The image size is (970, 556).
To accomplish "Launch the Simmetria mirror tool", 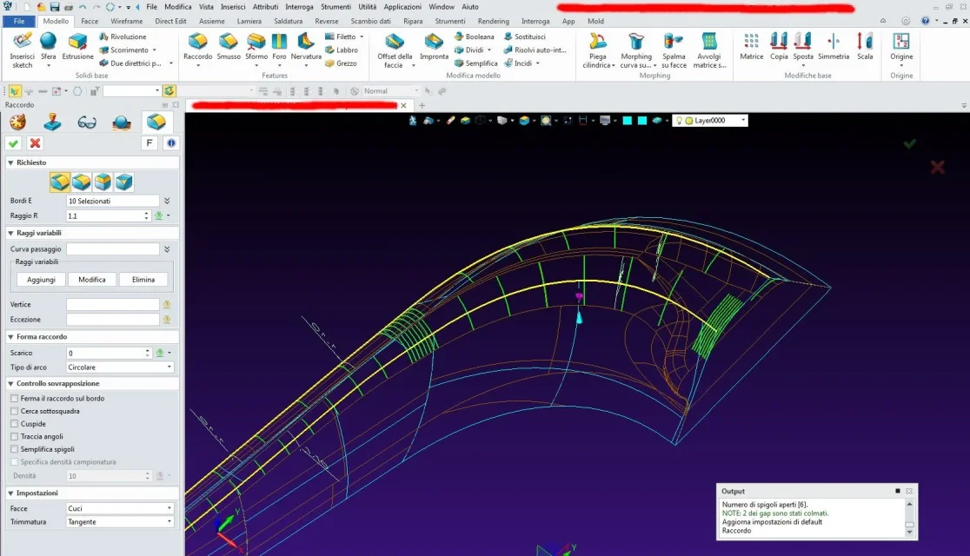I will [x=834, y=47].
